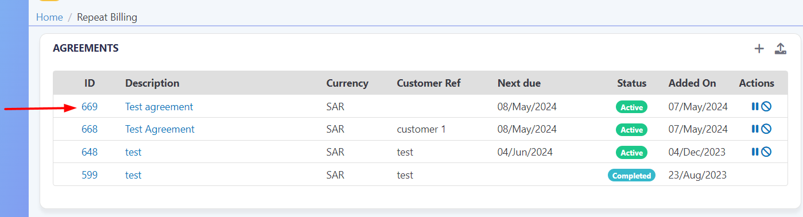
Task: Open the "Test Agreement" description for customer 1
Action: pyautogui.click(x=160, y=130)
